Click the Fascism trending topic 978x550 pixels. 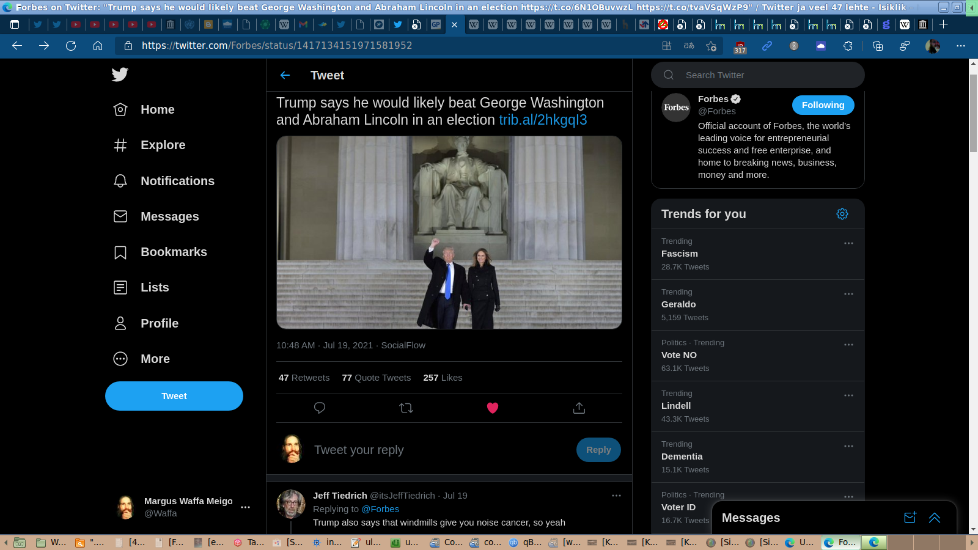679,254
